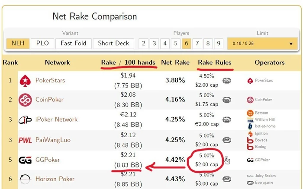Click the Betsson operator icon
Viewport: 303px width, 189px height.
pos(250,113)
